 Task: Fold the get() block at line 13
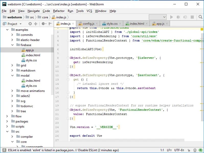point(68,79)
